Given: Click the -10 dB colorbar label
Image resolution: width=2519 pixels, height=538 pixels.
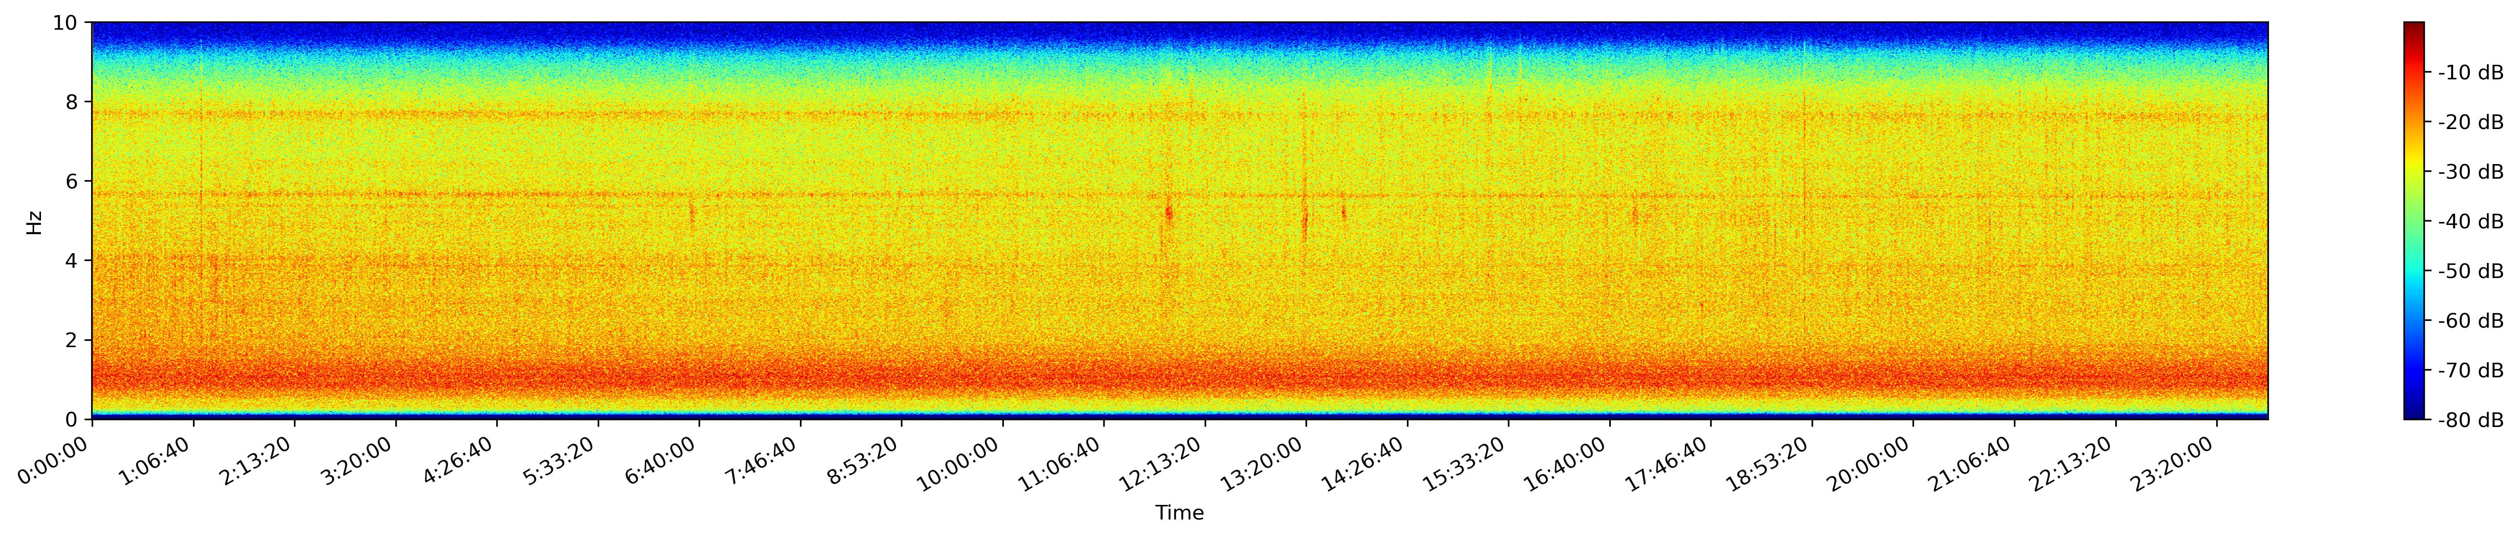Looking at the screenshot, I should [2470, 72].
